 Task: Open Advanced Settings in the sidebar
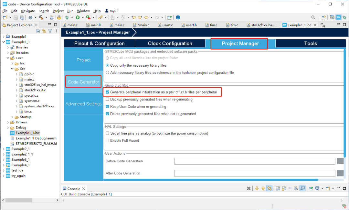(x=83, y=104)
